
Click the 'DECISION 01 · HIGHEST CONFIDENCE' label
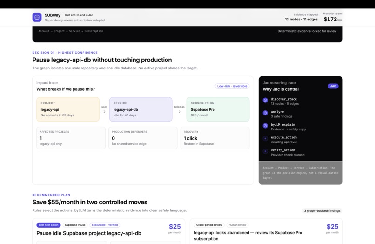pos(65,53)
